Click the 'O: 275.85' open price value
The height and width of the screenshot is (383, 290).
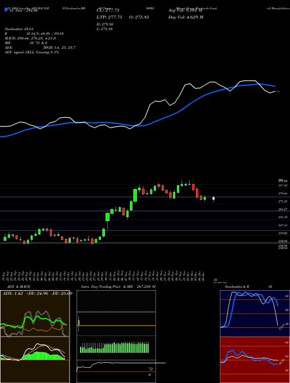click(138, 17)
